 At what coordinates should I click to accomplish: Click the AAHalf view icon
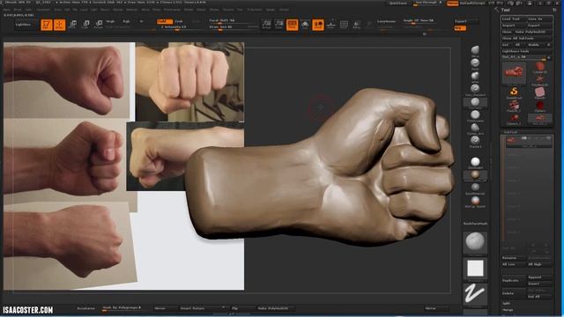pyautogui.click(x=279, y=25)
